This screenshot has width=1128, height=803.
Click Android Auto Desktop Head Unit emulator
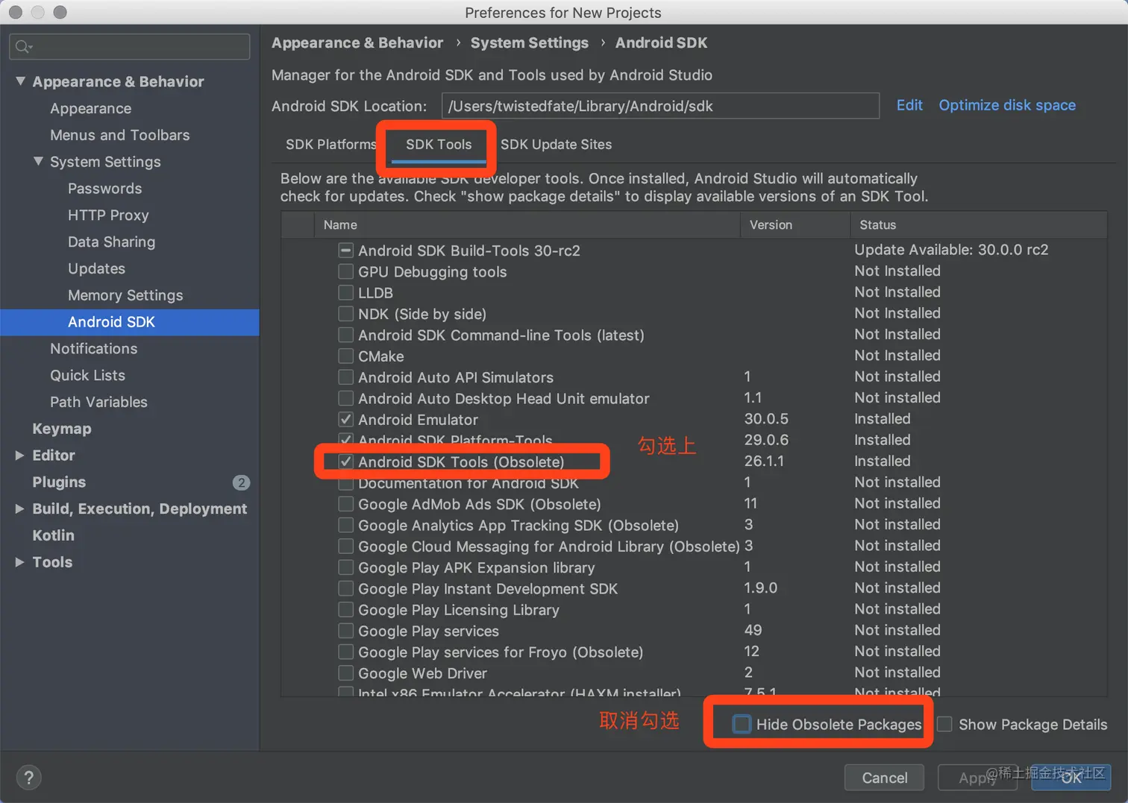tap(504, 398)
